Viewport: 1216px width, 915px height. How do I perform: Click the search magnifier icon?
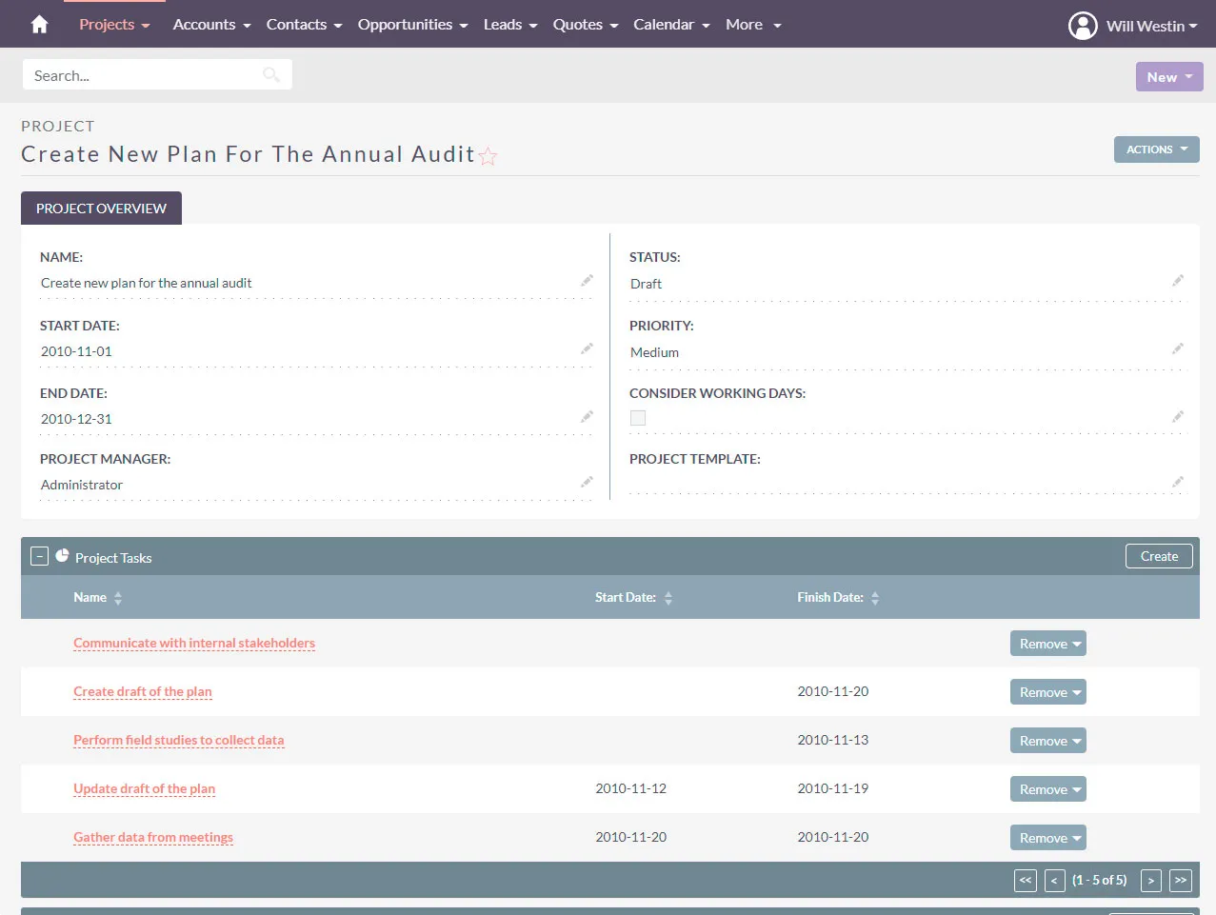coord(271,75)
